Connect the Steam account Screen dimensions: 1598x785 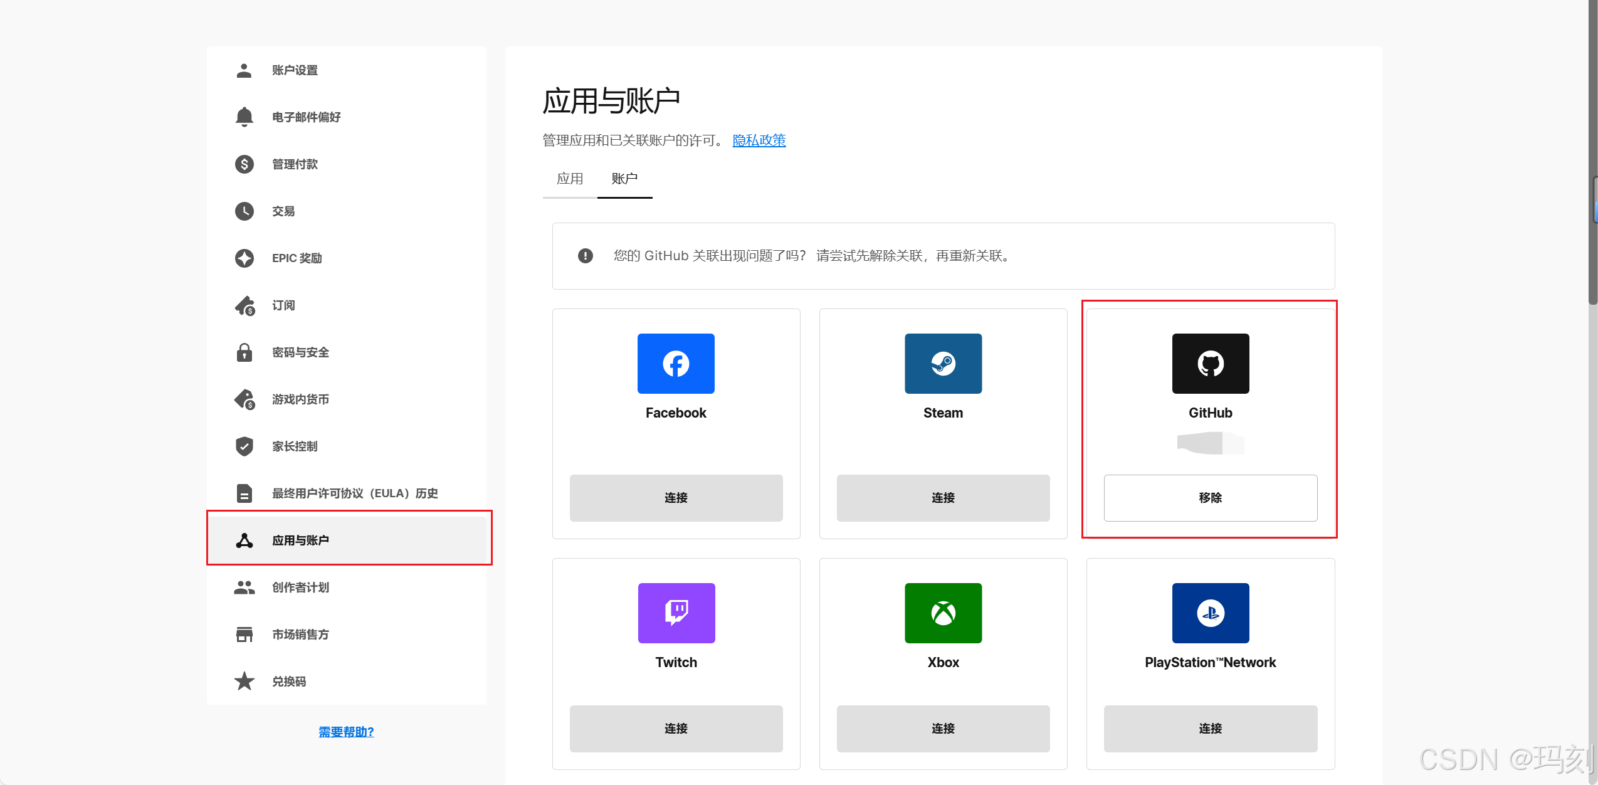point(943,498)
